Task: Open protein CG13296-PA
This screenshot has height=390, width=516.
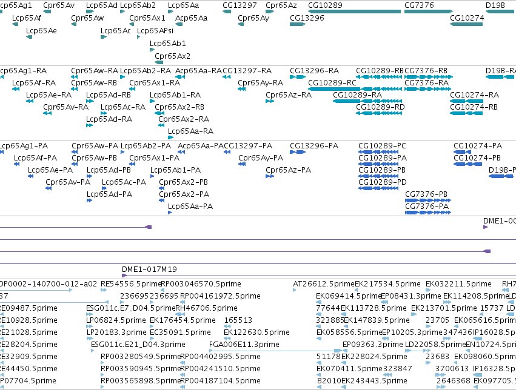Action: pos(314,146)
